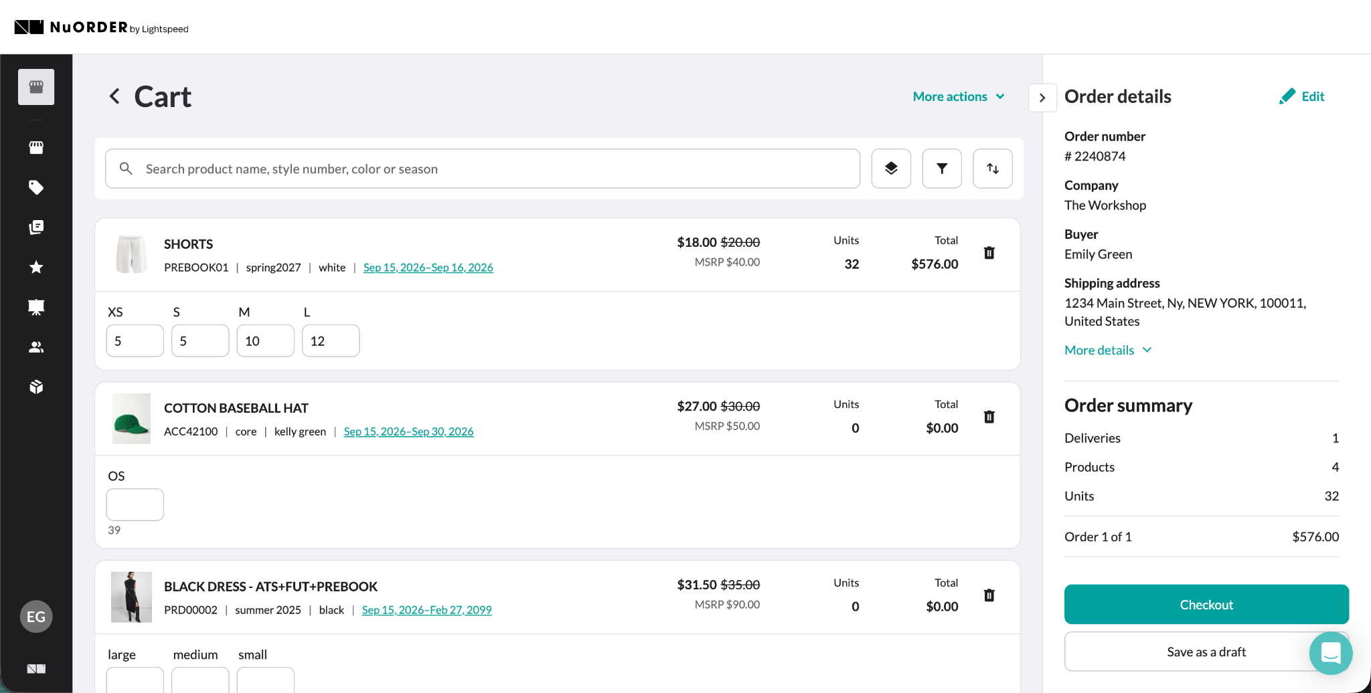Open the sort arrows button
This screenshot has height=693, width=1371.
[993, 169]
